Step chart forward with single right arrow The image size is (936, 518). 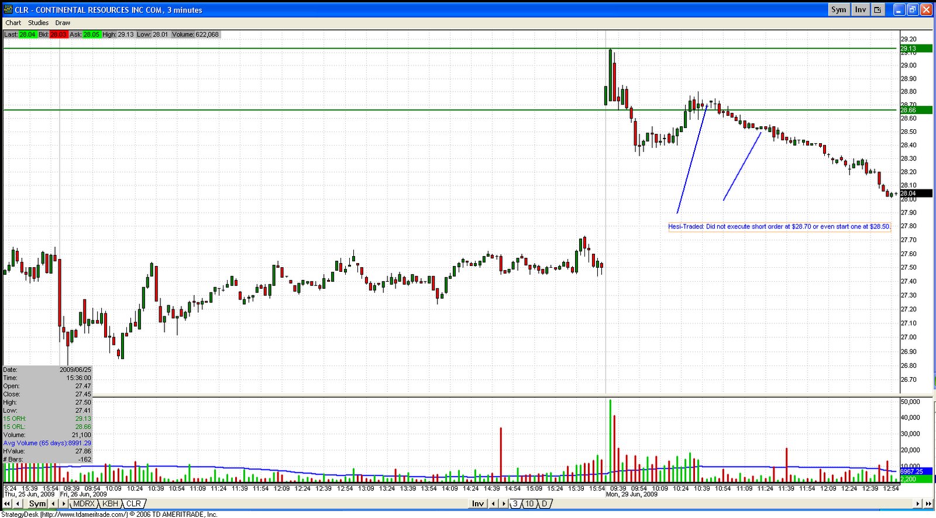pos(918,503)
